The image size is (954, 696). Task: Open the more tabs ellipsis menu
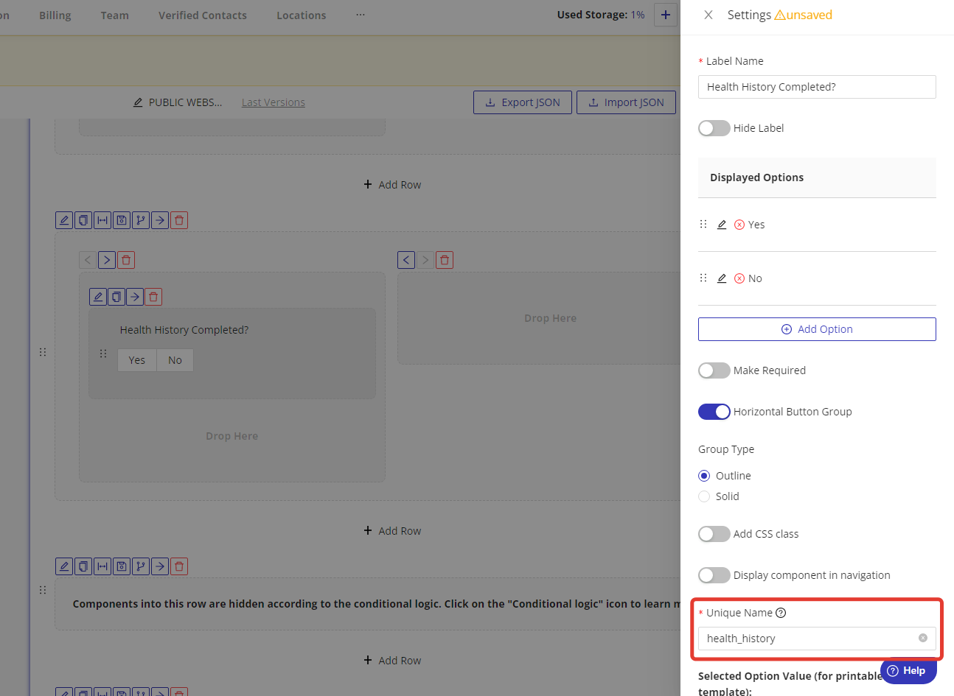pos(360,15)
